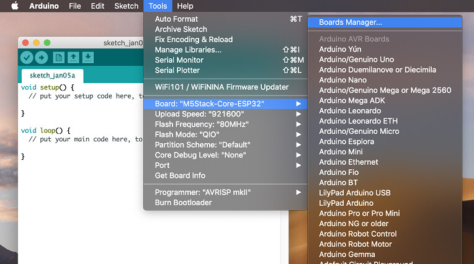Choose Auto Format

click(x=225, y=19)
